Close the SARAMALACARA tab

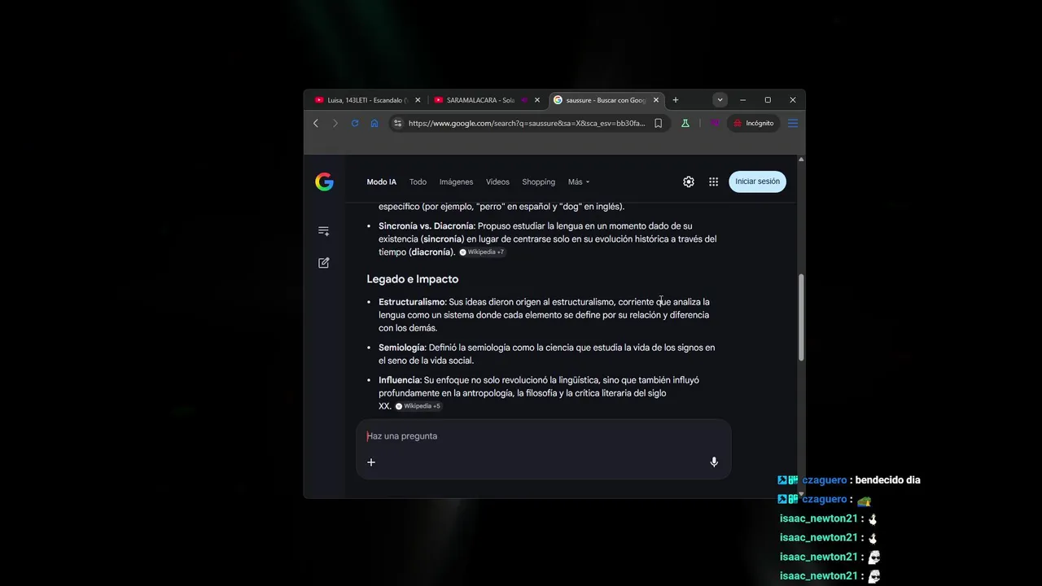tap(537, 100)
